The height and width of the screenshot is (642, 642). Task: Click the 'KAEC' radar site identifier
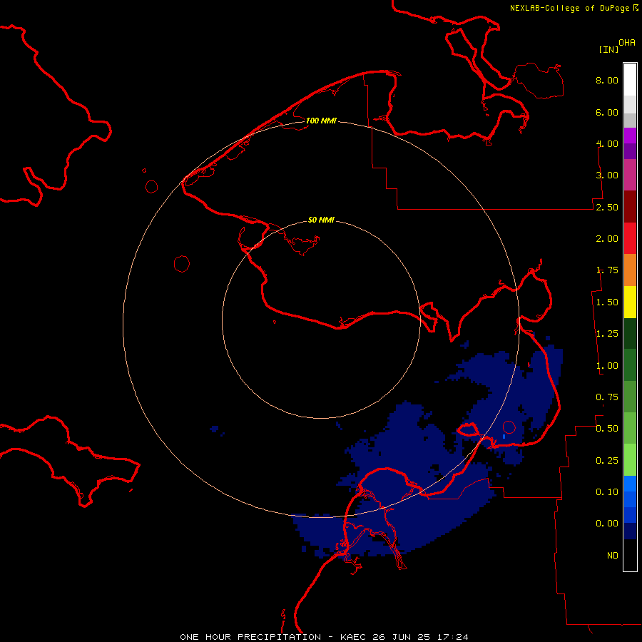353,637
